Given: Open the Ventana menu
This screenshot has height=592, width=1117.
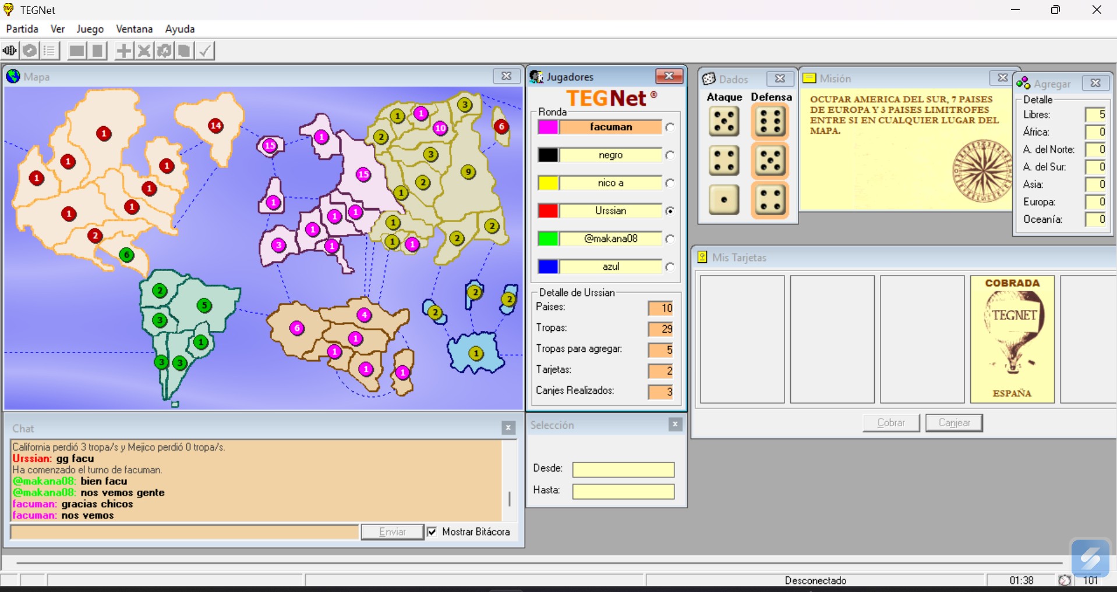Looking at the screenshot, I should [134, 29].
